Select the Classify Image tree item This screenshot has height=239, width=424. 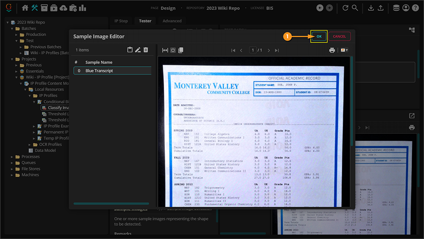pos(58,108)
